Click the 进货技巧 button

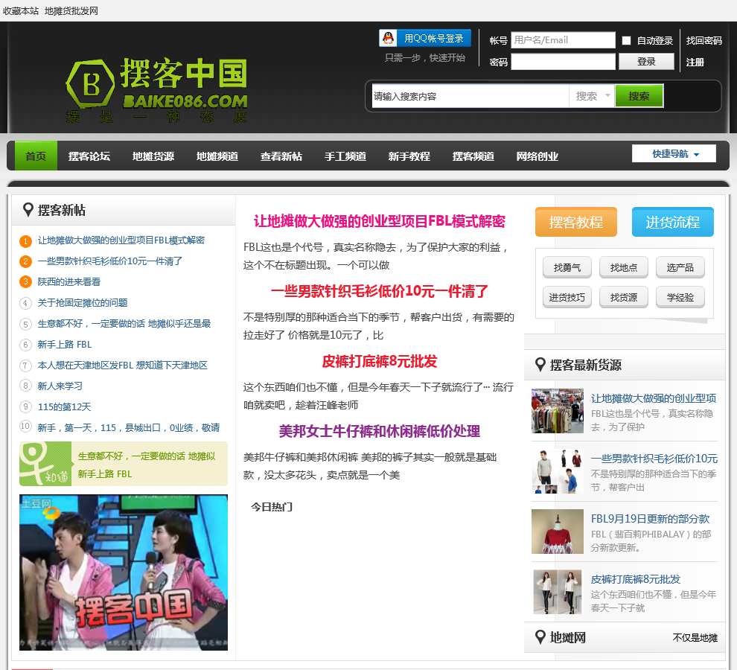pos(567,297)
